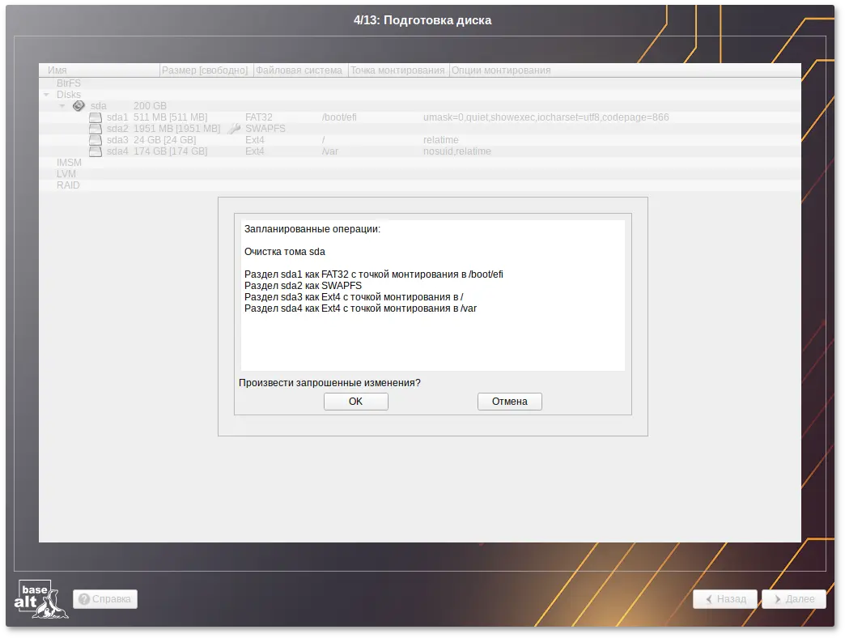Click the sda2 partition icon
Image resolution: width=845 pixels, height=638 pixels.
pos(96,129)
